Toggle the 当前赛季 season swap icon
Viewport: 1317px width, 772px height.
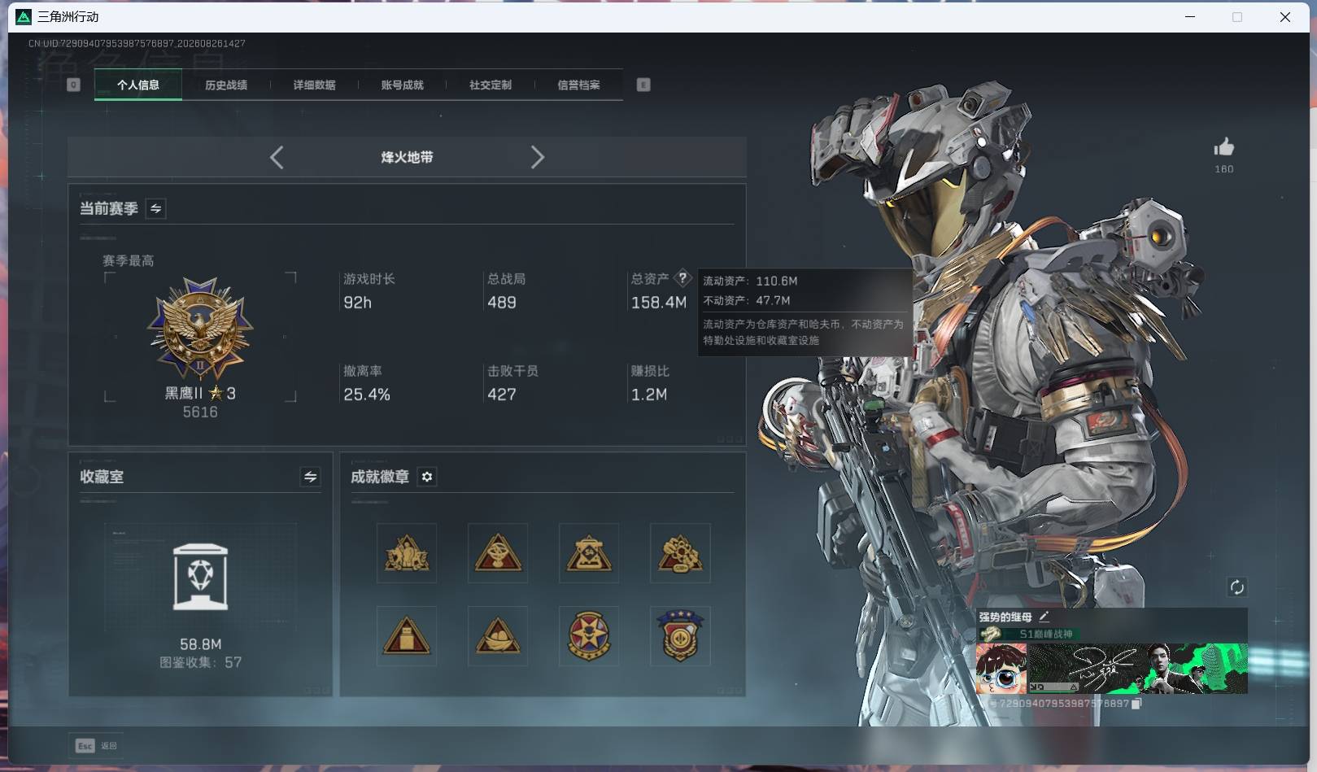click(155, 208)
